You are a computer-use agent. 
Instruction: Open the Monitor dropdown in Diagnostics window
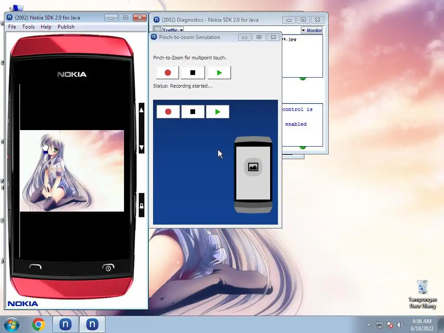(x=312, y=30)
